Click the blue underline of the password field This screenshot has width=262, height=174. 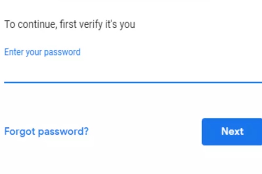pyautogui.click(x=132, y=82)
